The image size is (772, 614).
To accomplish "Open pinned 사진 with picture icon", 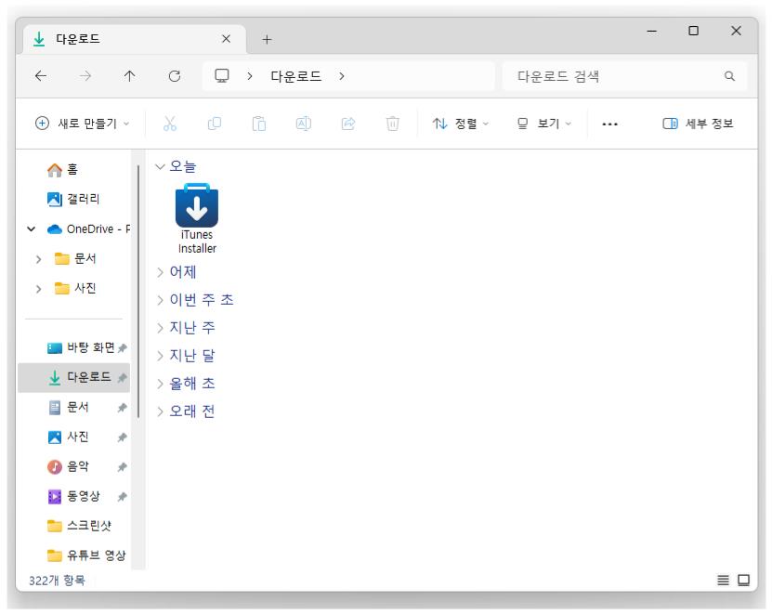I will click(68, 437).
